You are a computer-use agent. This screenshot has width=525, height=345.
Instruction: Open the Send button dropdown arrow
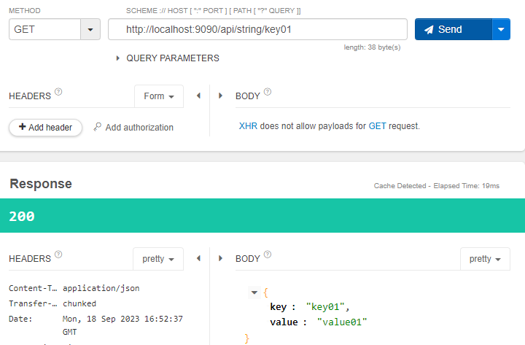pos(501,29)
